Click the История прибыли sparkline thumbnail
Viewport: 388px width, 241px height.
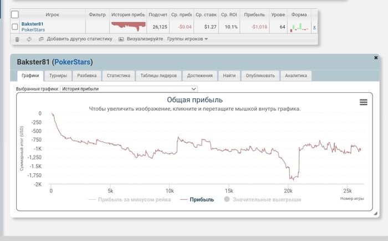pyautogui.click(x=128, y=27)
